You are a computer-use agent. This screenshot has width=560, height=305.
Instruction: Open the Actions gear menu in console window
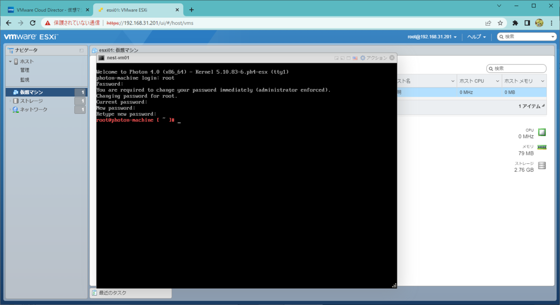click(x=363, y=58)
